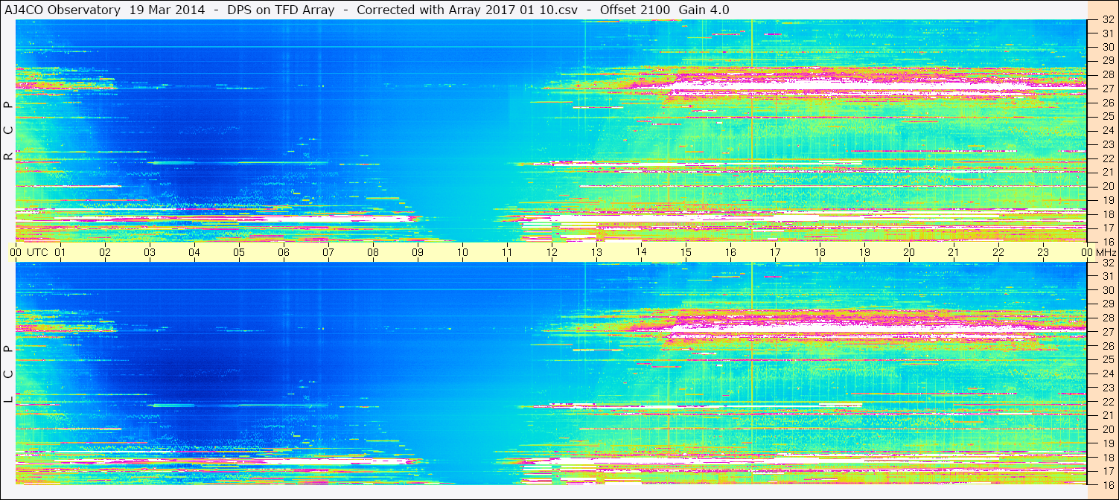This screenshot has width=1119, height=500.
Task: Click 31 MHz label on lower LCP scale
Action: point(1107,277)
